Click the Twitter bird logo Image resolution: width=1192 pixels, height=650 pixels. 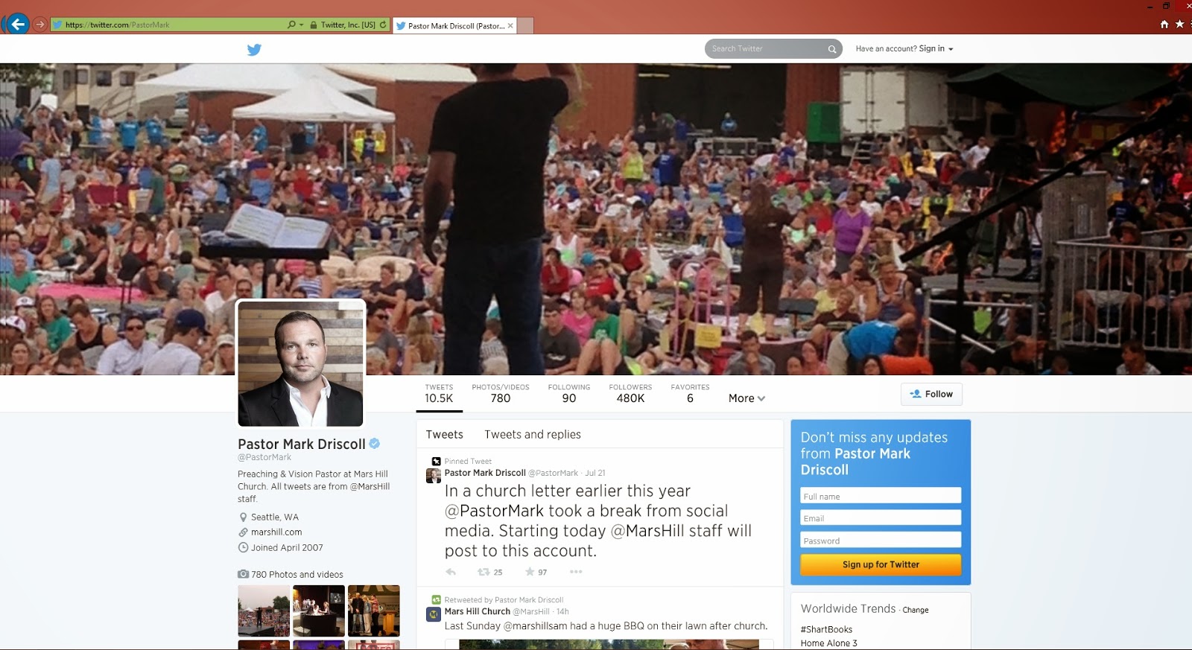click(254, 50)
